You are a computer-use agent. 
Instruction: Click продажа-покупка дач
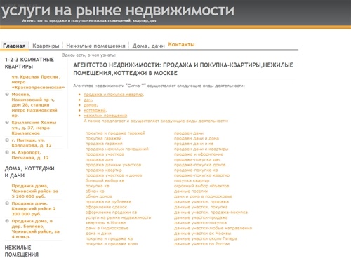click(197, 159)
